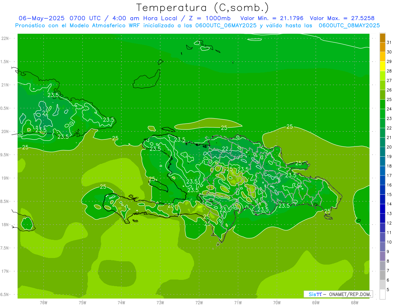
Task: Click the '25' label on color scale
Action: pyautogui.click(x=389, y=99)
